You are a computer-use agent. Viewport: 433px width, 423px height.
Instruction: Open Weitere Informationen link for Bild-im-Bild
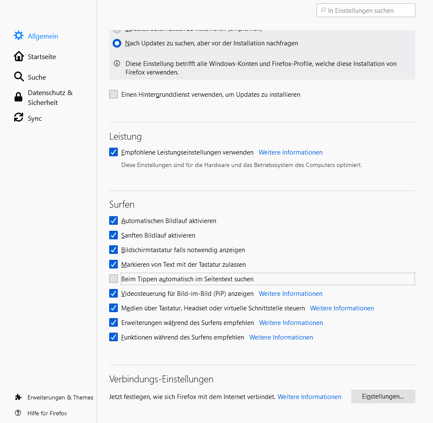pyautogui.click(x=290, y=294)
